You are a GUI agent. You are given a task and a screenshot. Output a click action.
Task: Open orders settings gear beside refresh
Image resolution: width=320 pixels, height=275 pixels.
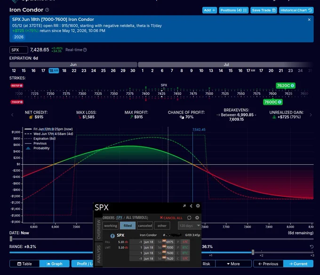pos(197,218)
